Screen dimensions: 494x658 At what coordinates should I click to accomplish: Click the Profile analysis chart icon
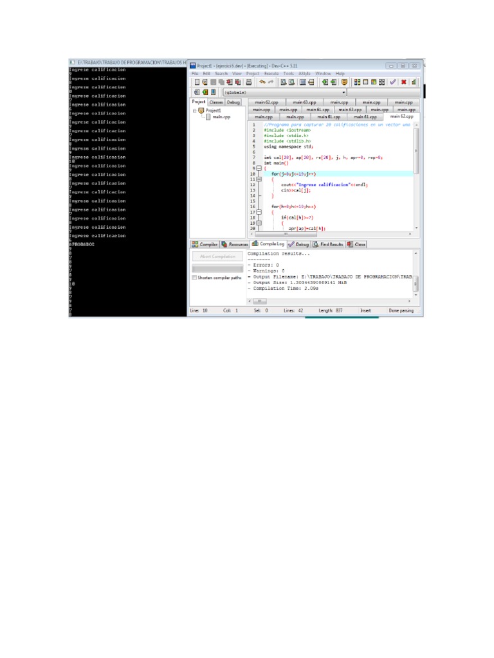point(414,82)
